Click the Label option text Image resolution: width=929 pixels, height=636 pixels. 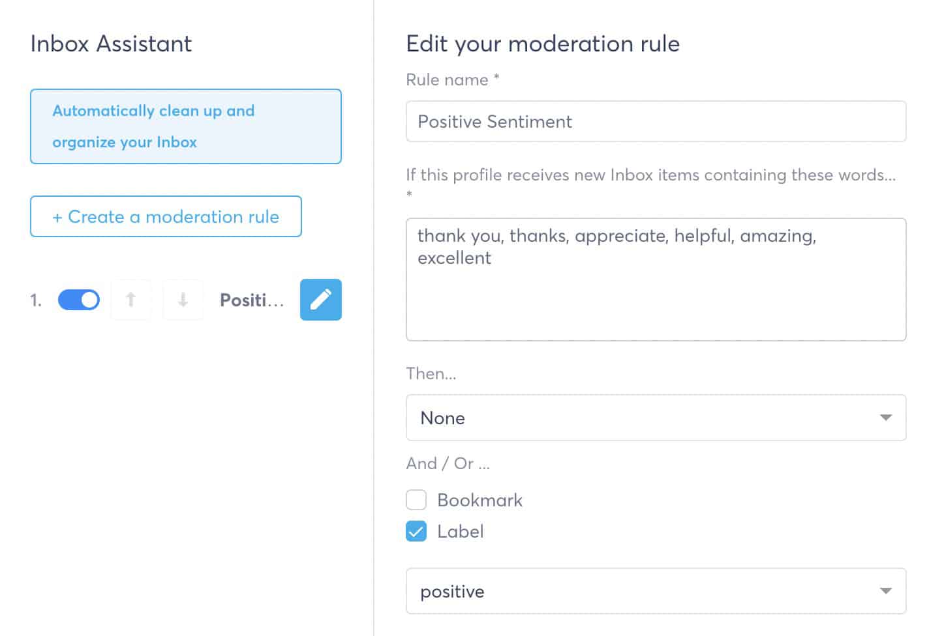[x=460, y=531]
